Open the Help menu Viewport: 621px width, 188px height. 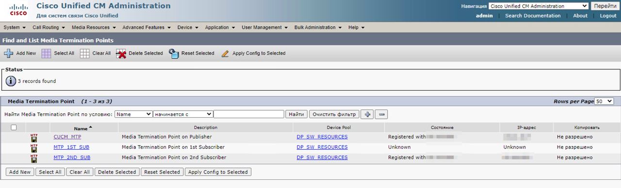(356, 28)
